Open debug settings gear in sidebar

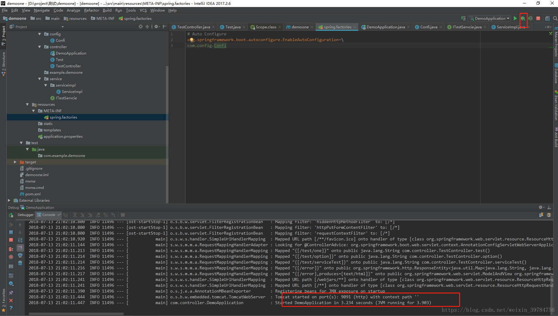11,283
